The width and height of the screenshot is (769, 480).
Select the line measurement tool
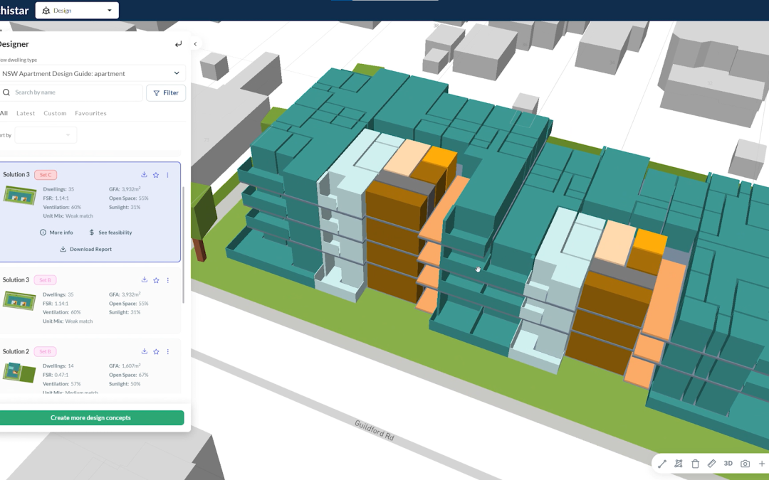point(661,463)
